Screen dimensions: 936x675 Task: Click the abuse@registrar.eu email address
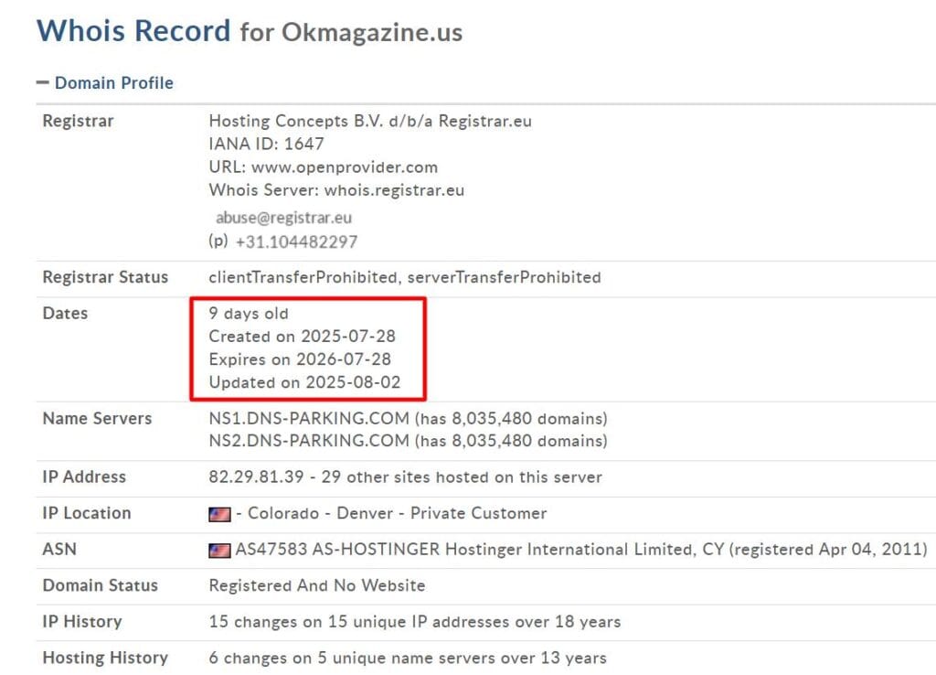coord(283,218)
